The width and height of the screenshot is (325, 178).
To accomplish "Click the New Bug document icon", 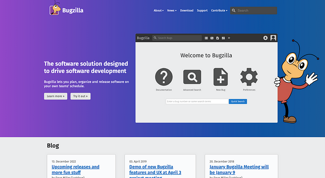I will click(x=221, y=77).
